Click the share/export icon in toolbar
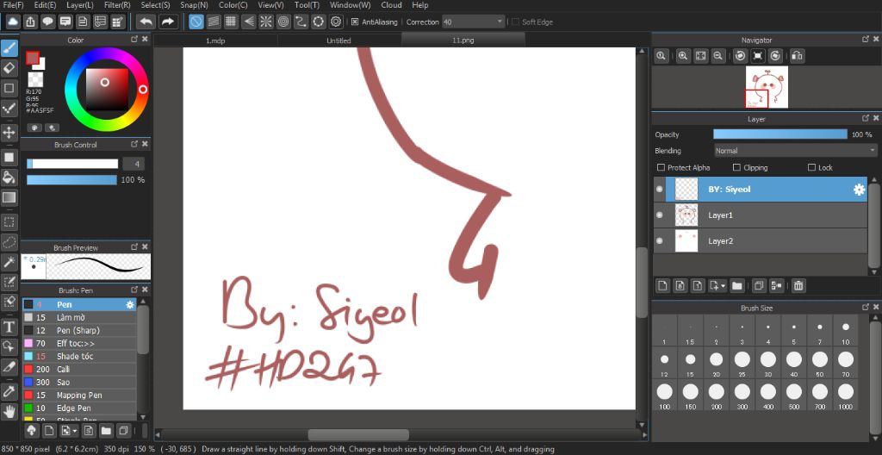 click(x=30, y=22)
